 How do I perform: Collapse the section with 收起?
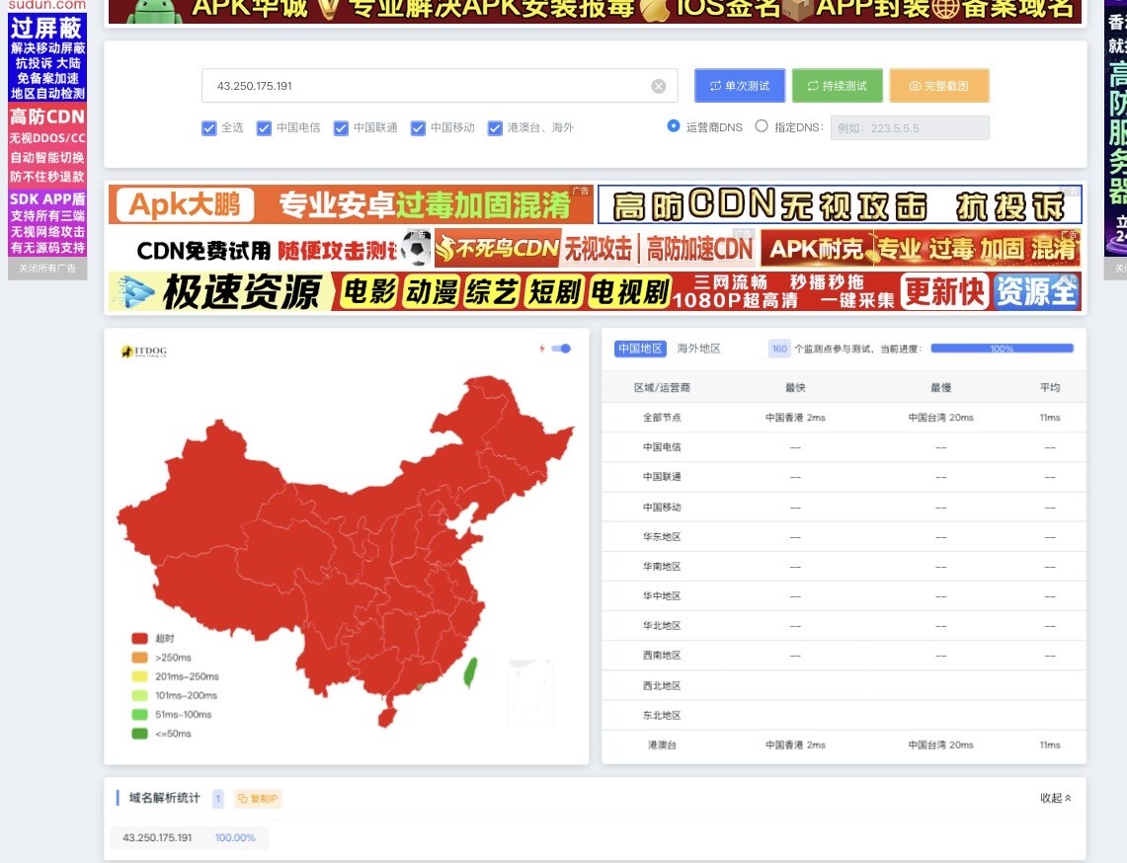[1055, 798]
